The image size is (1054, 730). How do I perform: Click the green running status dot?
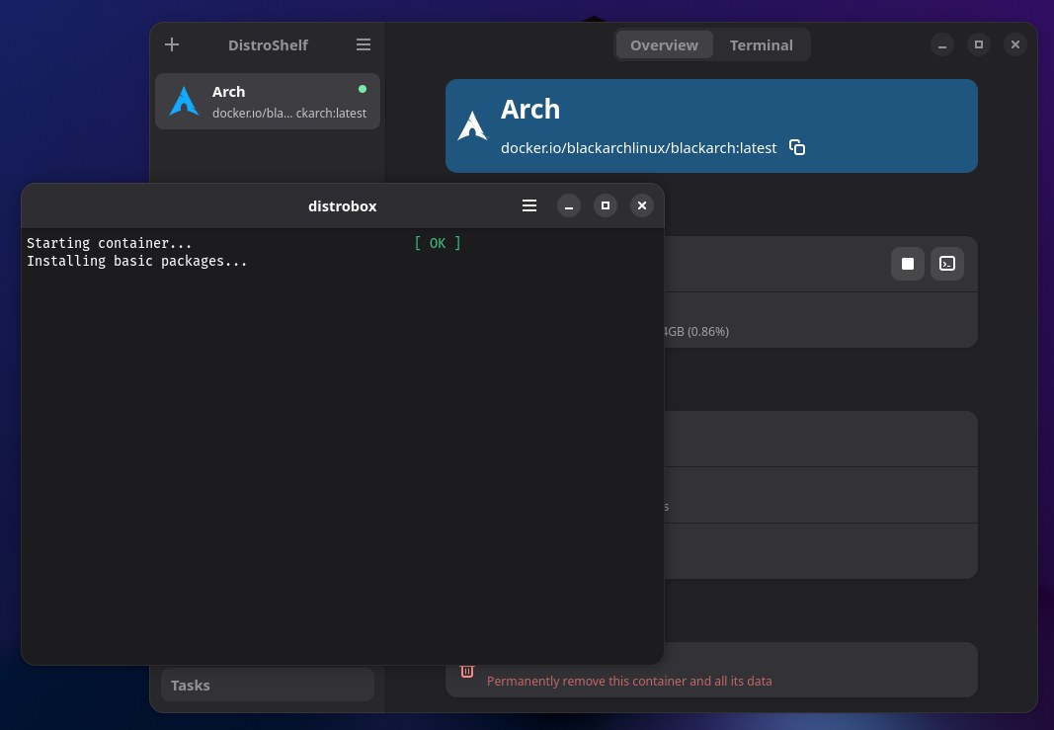click(x=363, y=89)
